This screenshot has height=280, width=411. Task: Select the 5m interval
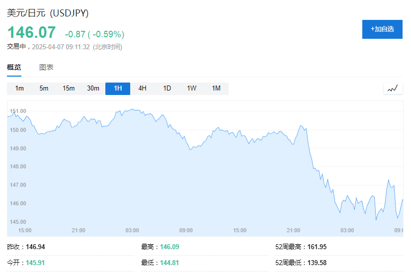[x=44, y=89]
